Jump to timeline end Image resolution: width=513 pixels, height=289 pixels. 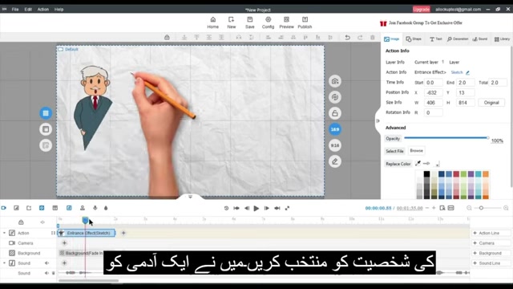(x=277, y=208)
